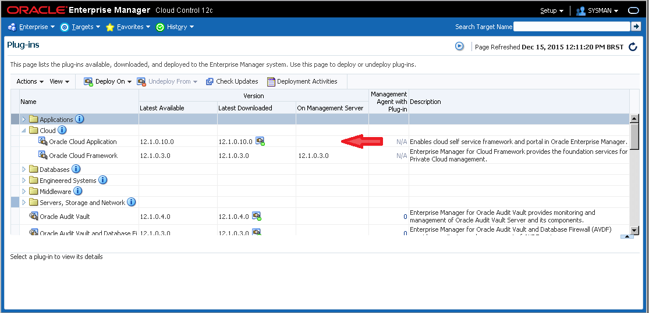Expand the Middleware folder
This screenshot has width=649, height=313.
pyautogui.click(x=24, y=192)
